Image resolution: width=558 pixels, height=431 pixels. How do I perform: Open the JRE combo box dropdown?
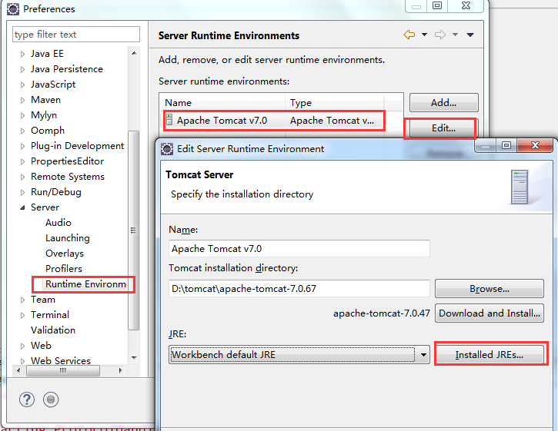(x=423, y=355)
